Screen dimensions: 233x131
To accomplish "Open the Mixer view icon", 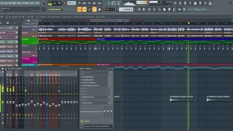I will (x=154, y=9).
